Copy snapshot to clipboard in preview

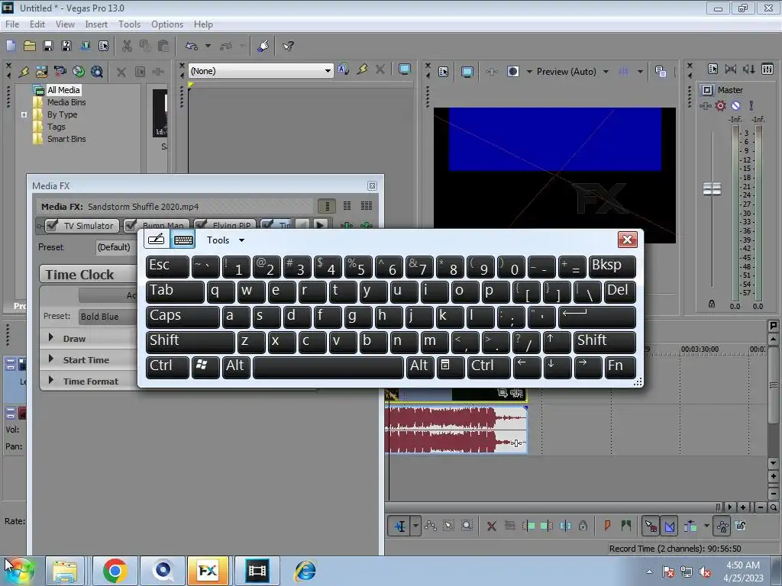tap(661, 72)
